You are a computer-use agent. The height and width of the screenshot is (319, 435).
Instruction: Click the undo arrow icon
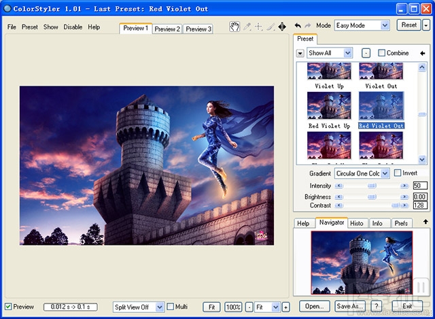coord(298,26)
